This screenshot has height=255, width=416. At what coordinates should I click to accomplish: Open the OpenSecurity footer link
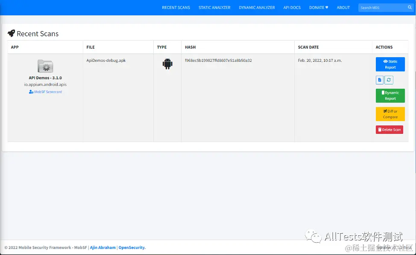pos(132,248)
